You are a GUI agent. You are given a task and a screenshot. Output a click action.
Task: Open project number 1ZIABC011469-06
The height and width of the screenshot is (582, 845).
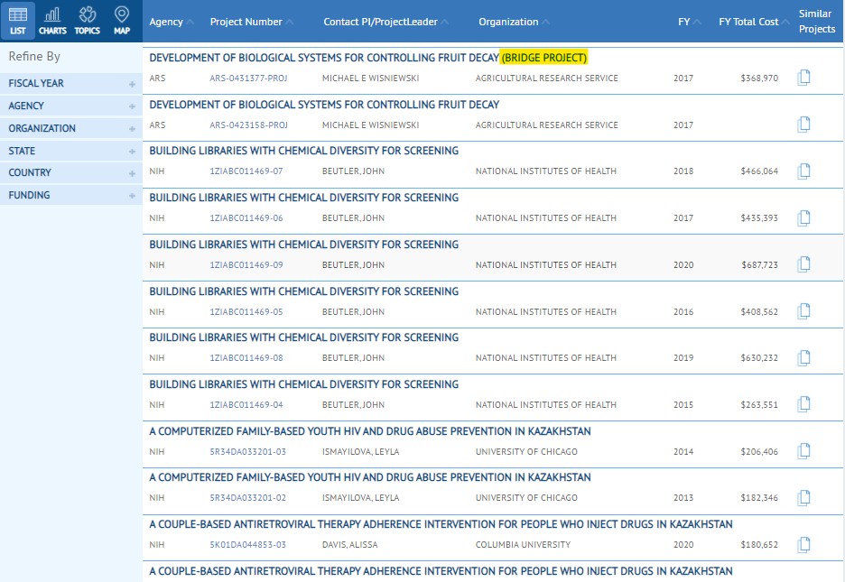[246, 218]
